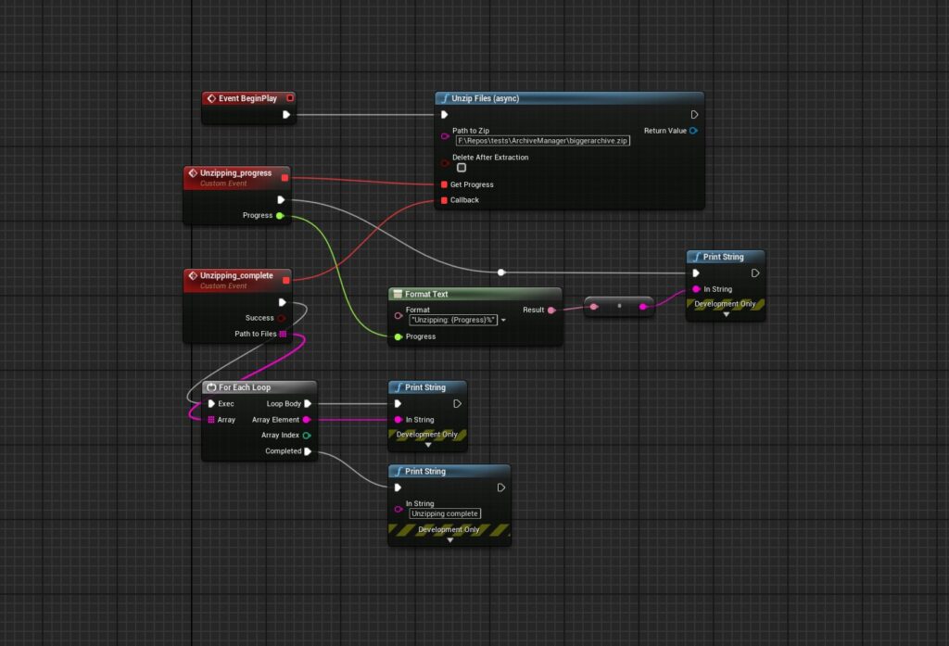949x646 pixels.
Task: Expand the Print String node wired to Loop Body
Action: coord(427,445)
